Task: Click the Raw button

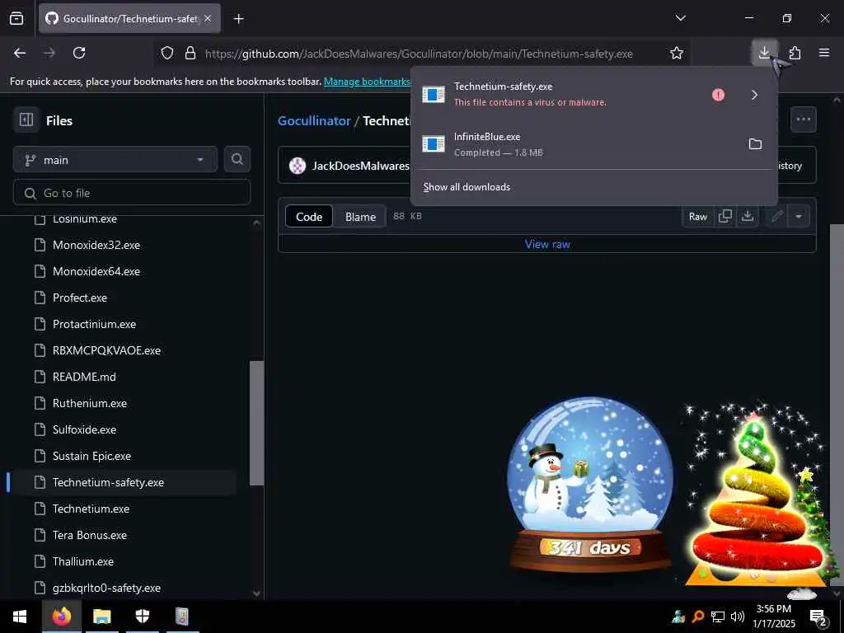Action: (697, 217)
